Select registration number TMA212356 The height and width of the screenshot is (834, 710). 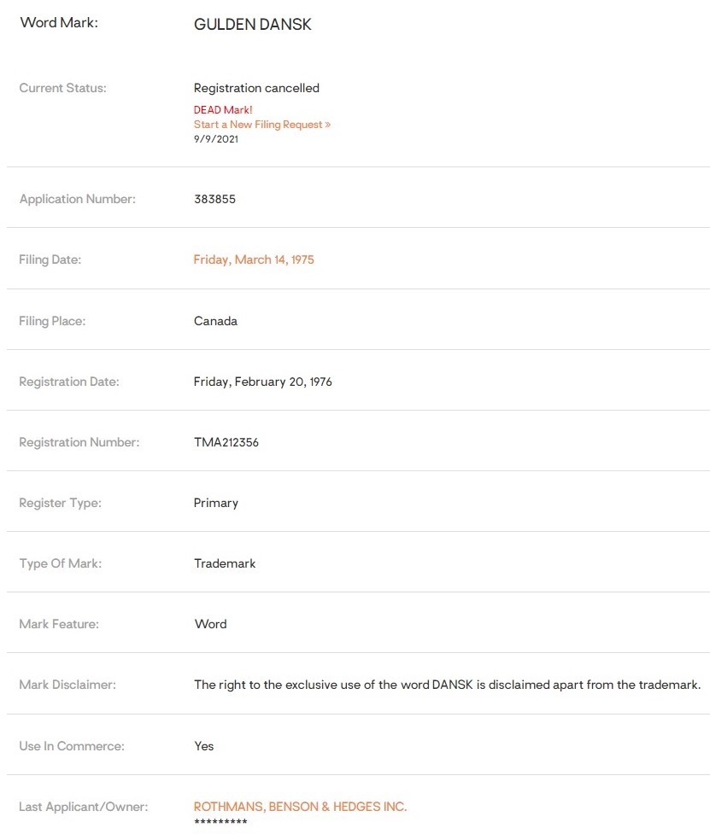[x=226, y=442]
